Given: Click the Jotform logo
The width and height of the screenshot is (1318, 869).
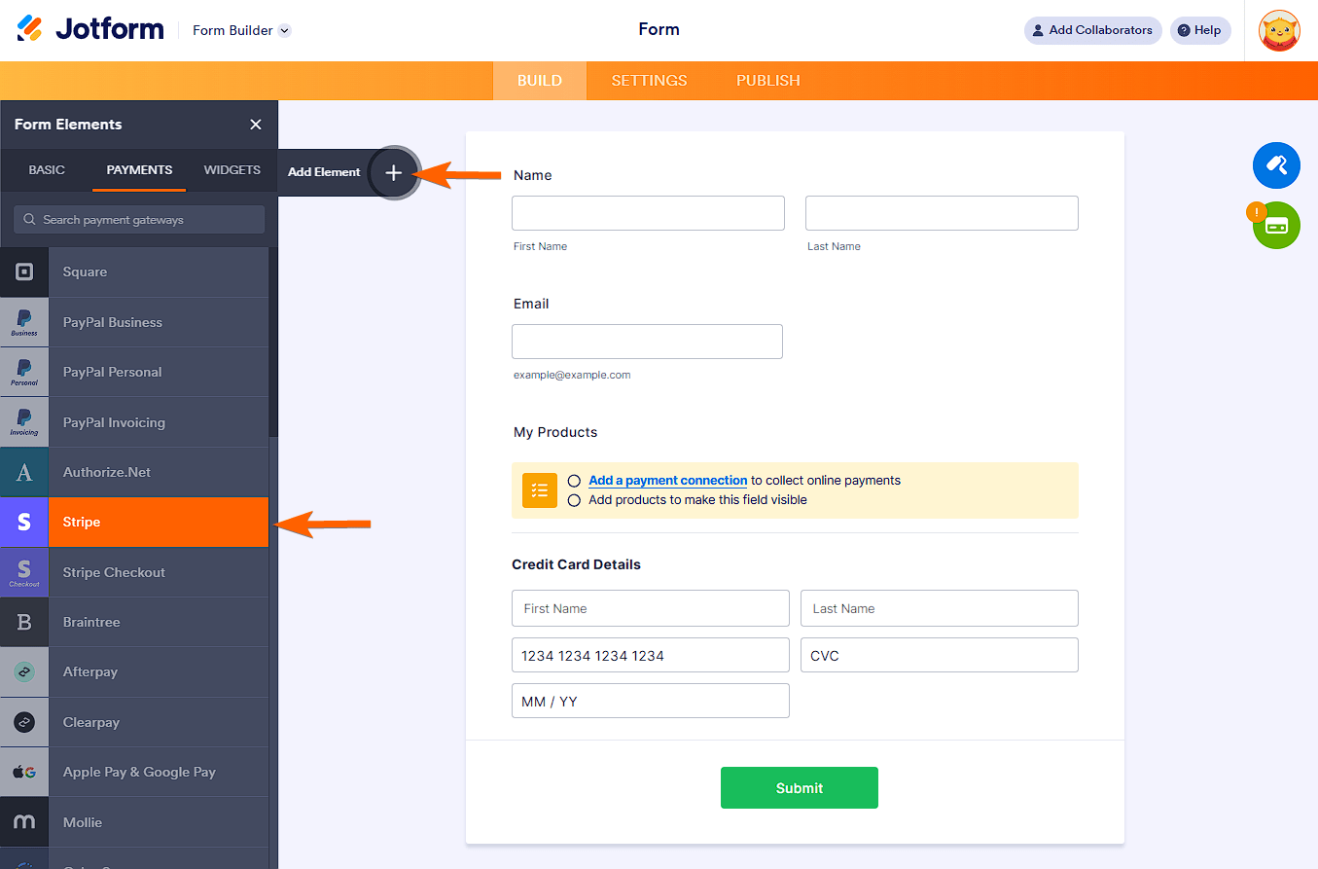Looking at the screenshot, I should tap(90, 29).
